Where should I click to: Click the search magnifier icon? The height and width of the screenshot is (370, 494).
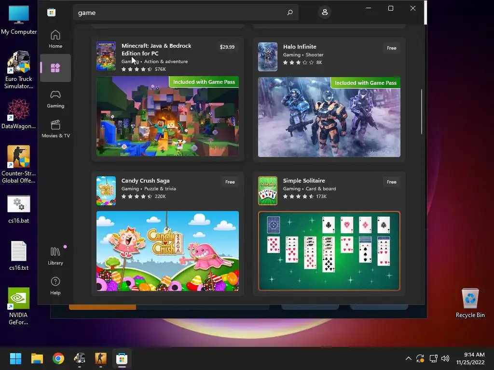click(x=290, y=13)
